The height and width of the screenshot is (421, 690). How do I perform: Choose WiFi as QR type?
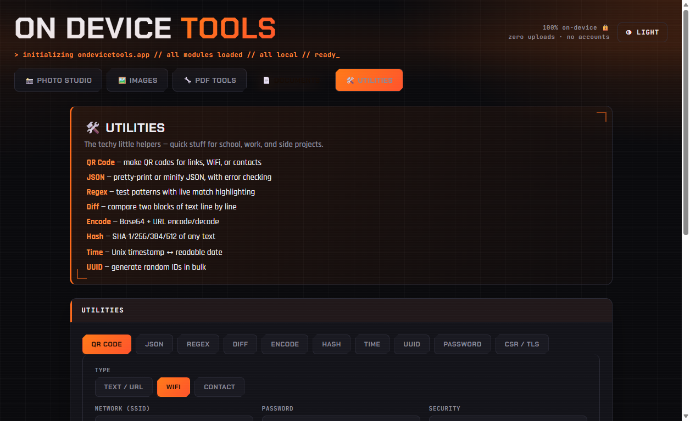click(x=174, y=387)
